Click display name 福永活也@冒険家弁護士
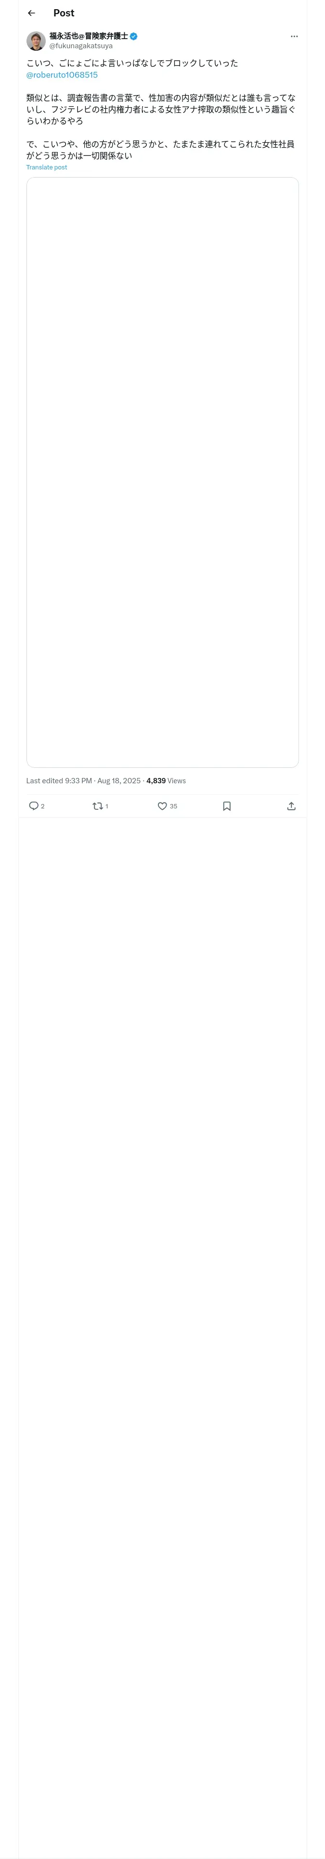Image resolution: width=325 pixels, height=1859 pixels. [x=88, y=36]
